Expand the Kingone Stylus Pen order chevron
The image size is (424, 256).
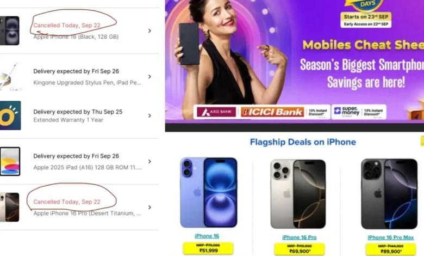(x=149, y=77)
